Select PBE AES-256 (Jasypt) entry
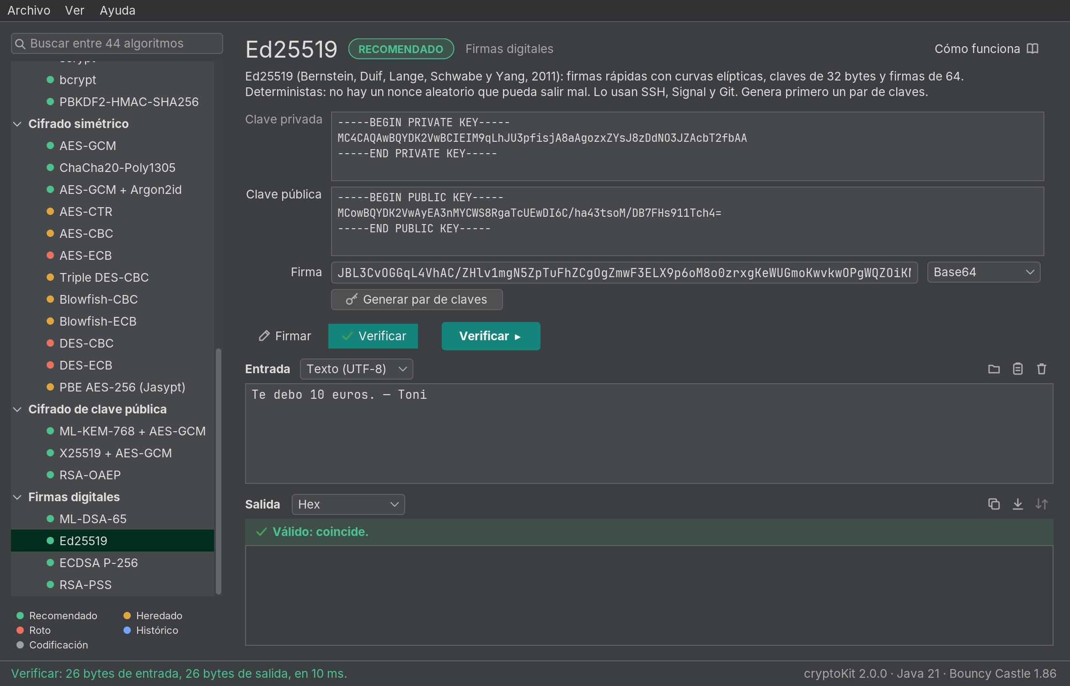The height and width of the screenshot is (686, 1070). coord(112,387)
